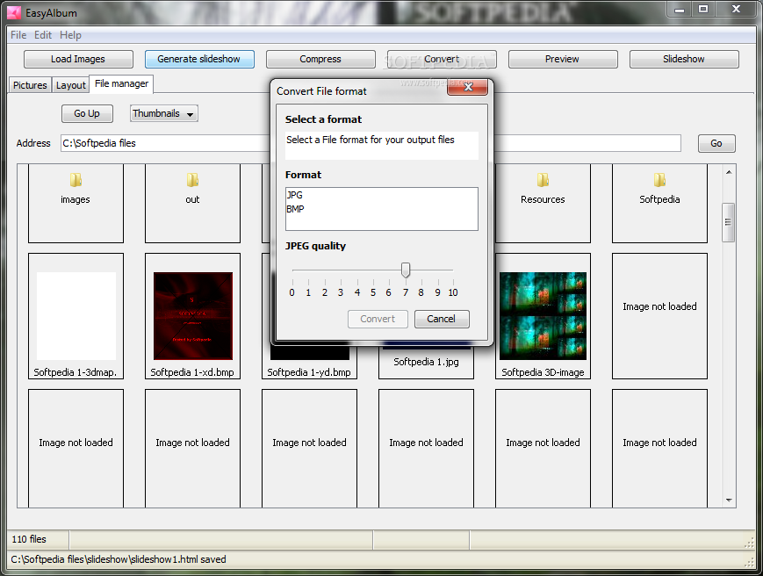Click the EasyAlbum app icon in title bar
Image resolution: width=763 pixels, height=576 pixels.
point(14,12)
